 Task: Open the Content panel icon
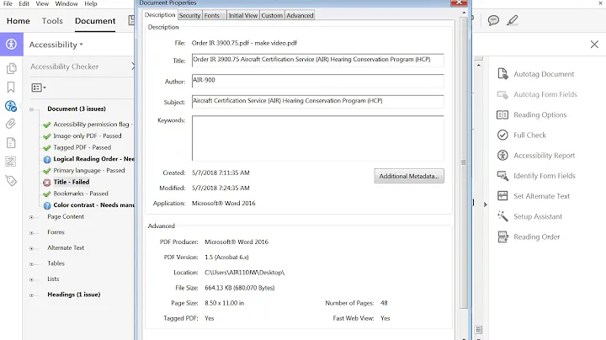(11, 143)
